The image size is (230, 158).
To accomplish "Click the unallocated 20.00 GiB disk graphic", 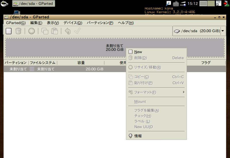I will (x=115, y=48).
